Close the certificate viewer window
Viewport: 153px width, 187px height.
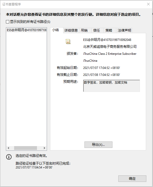point(148,4)
